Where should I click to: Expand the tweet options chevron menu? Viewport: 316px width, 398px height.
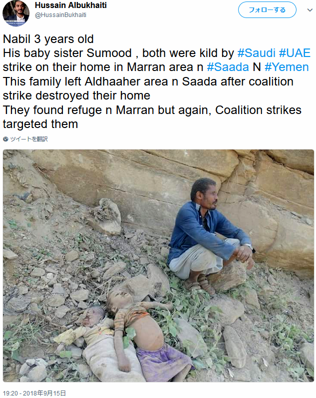pos(310,10)
